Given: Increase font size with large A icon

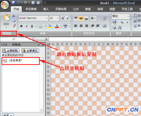Looking at the screenshot, I should point(63,18).
